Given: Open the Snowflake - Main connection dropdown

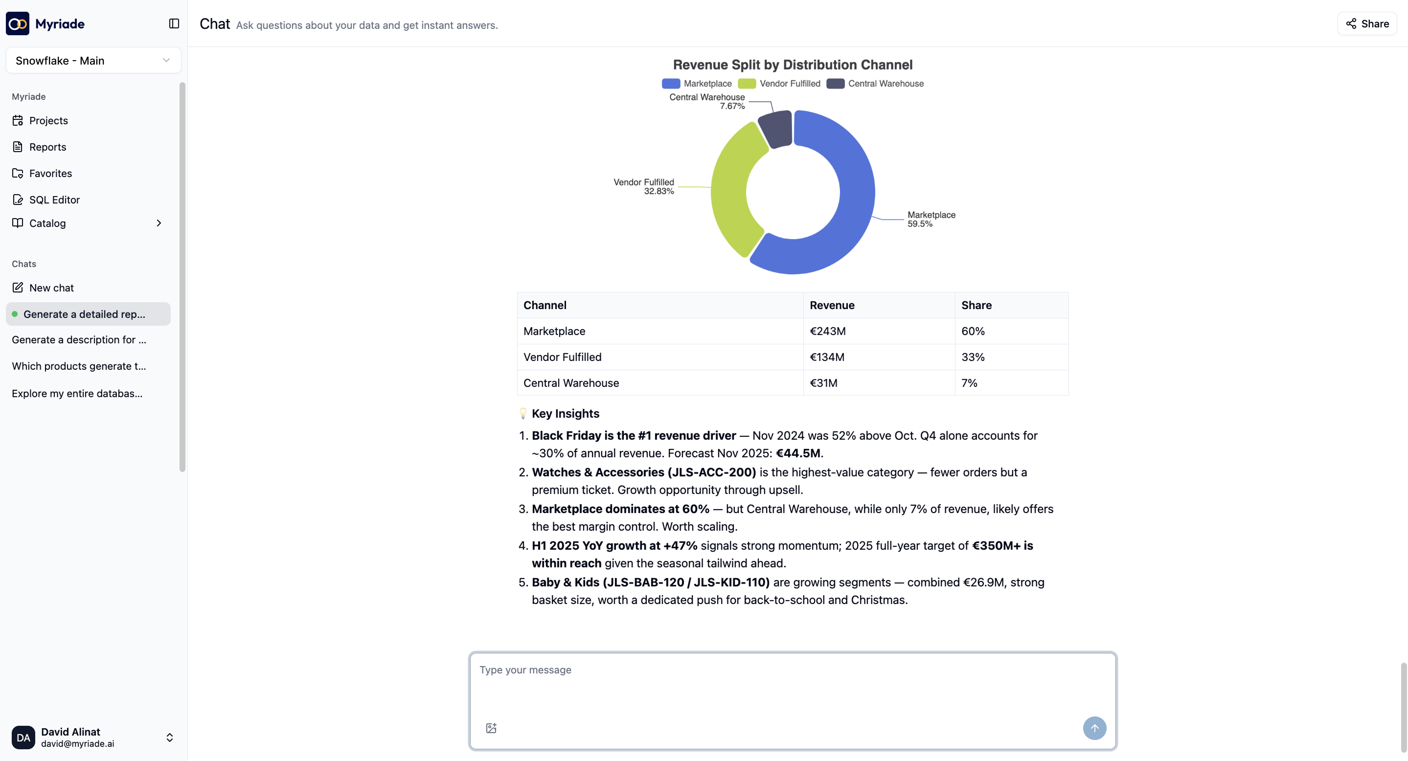Looking at the screenshot, I should [93, 60].
